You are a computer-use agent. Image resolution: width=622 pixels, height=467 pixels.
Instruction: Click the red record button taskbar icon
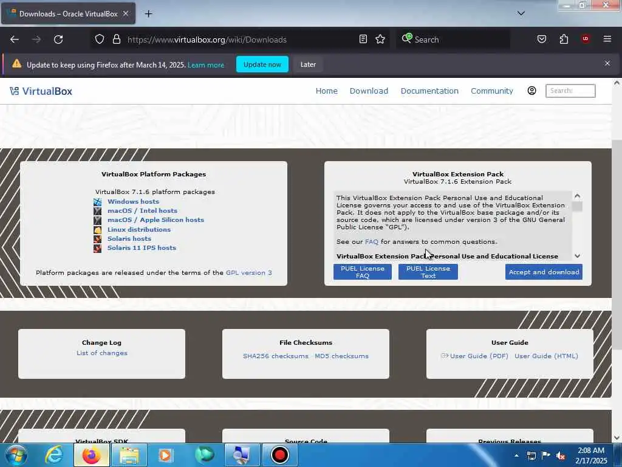coord(279,455)
